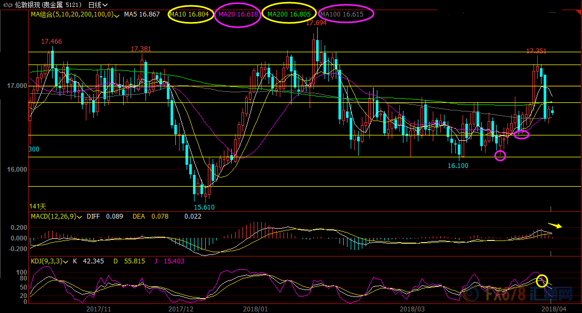582x313 pixels.
Task: Click the 17.381 peak price label
Action: 141,49
